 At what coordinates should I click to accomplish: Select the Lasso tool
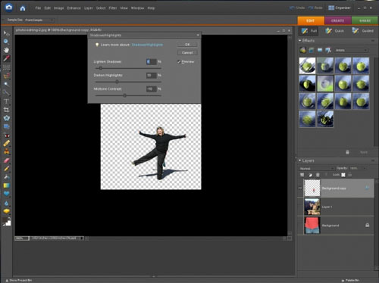tap(7, 76)
